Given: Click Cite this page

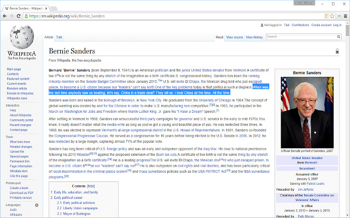Looking at the screenshot, I should pyautogui.click(x=19, y=176).
